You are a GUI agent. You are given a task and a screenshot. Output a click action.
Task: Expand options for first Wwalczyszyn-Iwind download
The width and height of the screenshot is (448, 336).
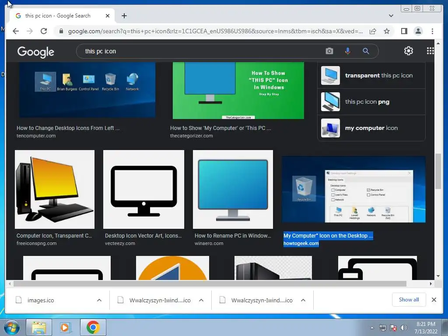pos(201,300)
